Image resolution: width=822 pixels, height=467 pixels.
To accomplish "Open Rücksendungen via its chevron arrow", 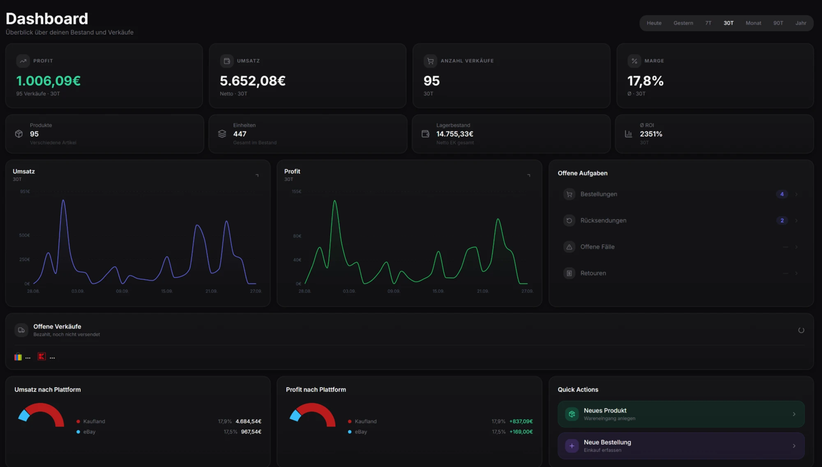I will tap(796, 221).
